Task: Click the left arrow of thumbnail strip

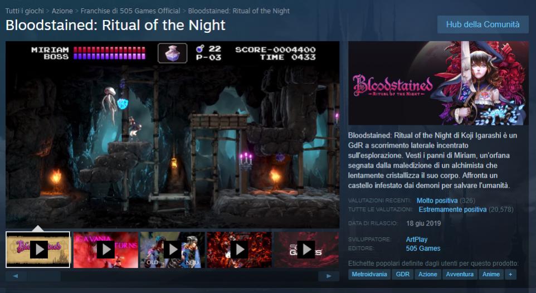Action: pos(16,276)
